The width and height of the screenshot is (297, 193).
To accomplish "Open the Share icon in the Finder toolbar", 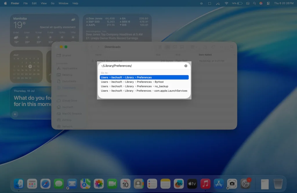I will point(205,47).
